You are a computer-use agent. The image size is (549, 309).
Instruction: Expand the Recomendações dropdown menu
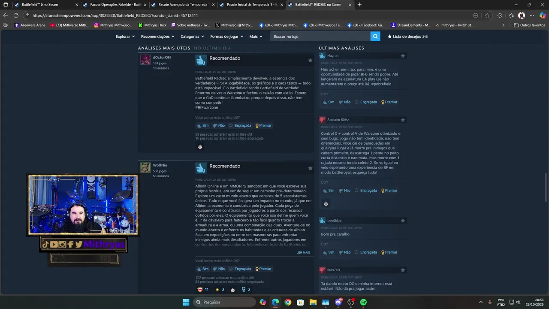158,36
